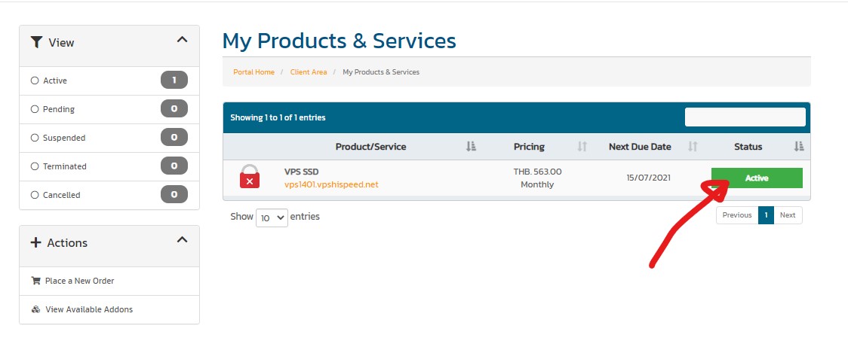
Task: Sort by Next Due Date sort icon
Action: click(x=693, y=146)
